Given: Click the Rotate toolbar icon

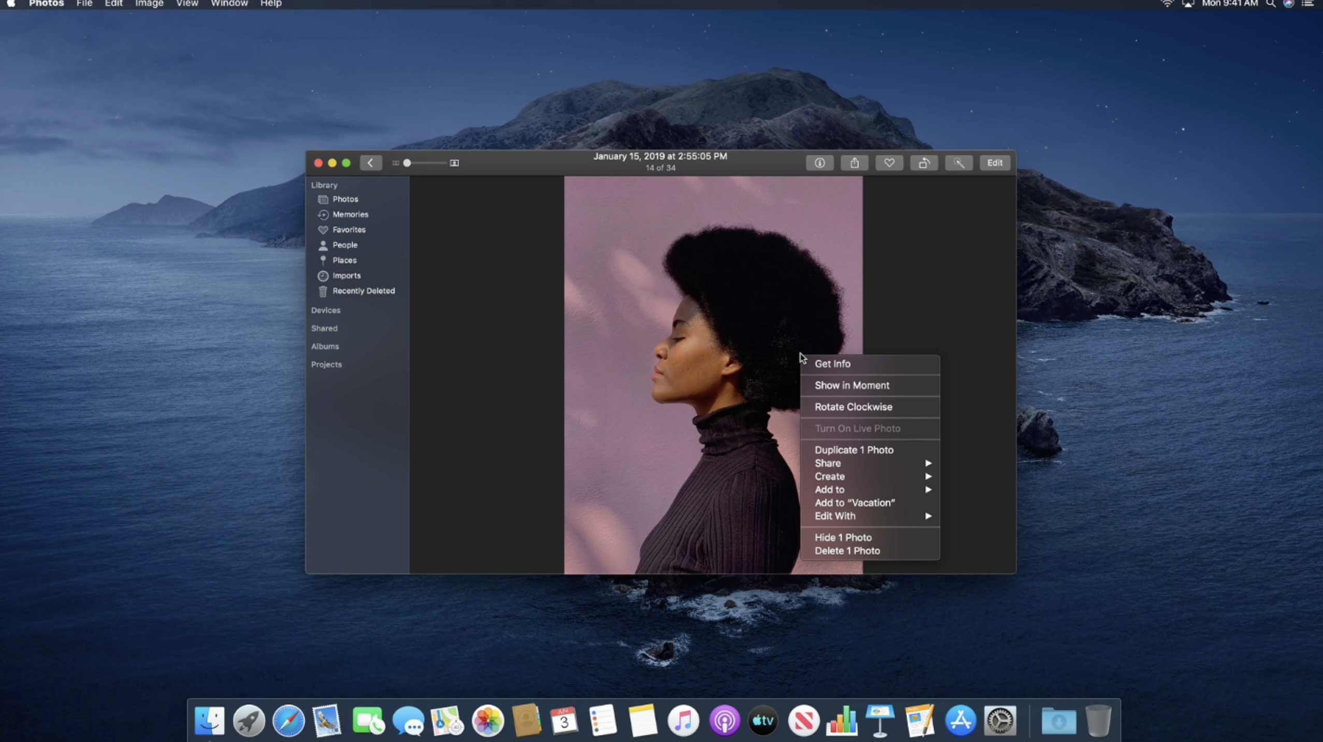Looking at the screenshot, I should click(x=924, y=163).
